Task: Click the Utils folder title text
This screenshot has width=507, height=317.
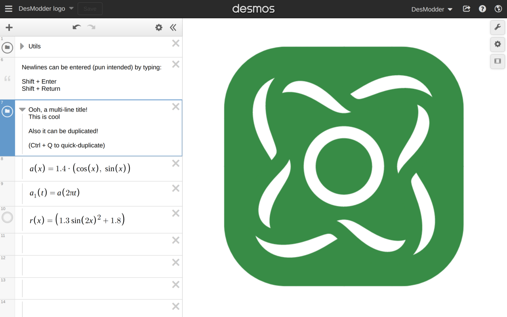Action: coord(34,46)
